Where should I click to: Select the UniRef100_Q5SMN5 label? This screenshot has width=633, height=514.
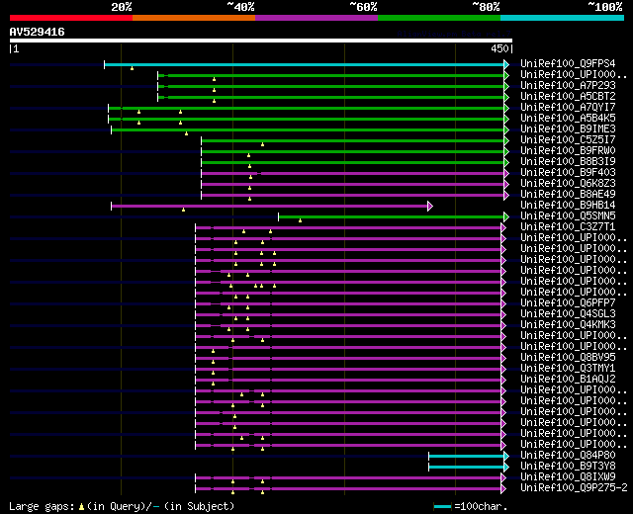pos(568,215)
